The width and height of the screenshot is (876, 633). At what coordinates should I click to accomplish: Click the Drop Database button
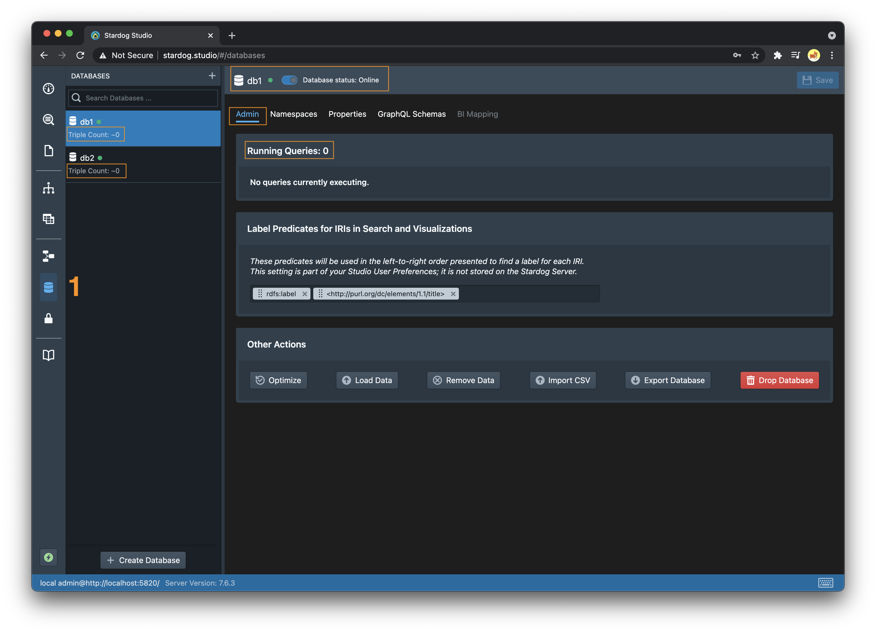(779, 380)
